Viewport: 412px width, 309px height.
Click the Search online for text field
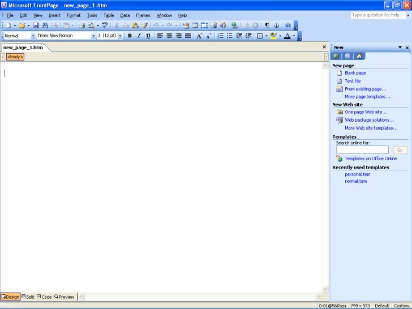(x=362, y=150)
